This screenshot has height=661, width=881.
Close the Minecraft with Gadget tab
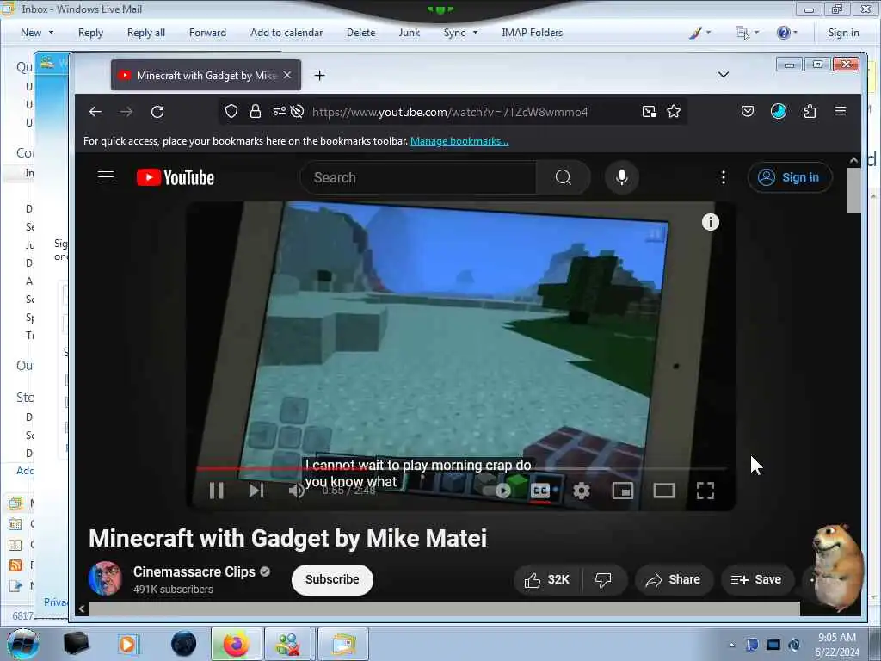287,75
